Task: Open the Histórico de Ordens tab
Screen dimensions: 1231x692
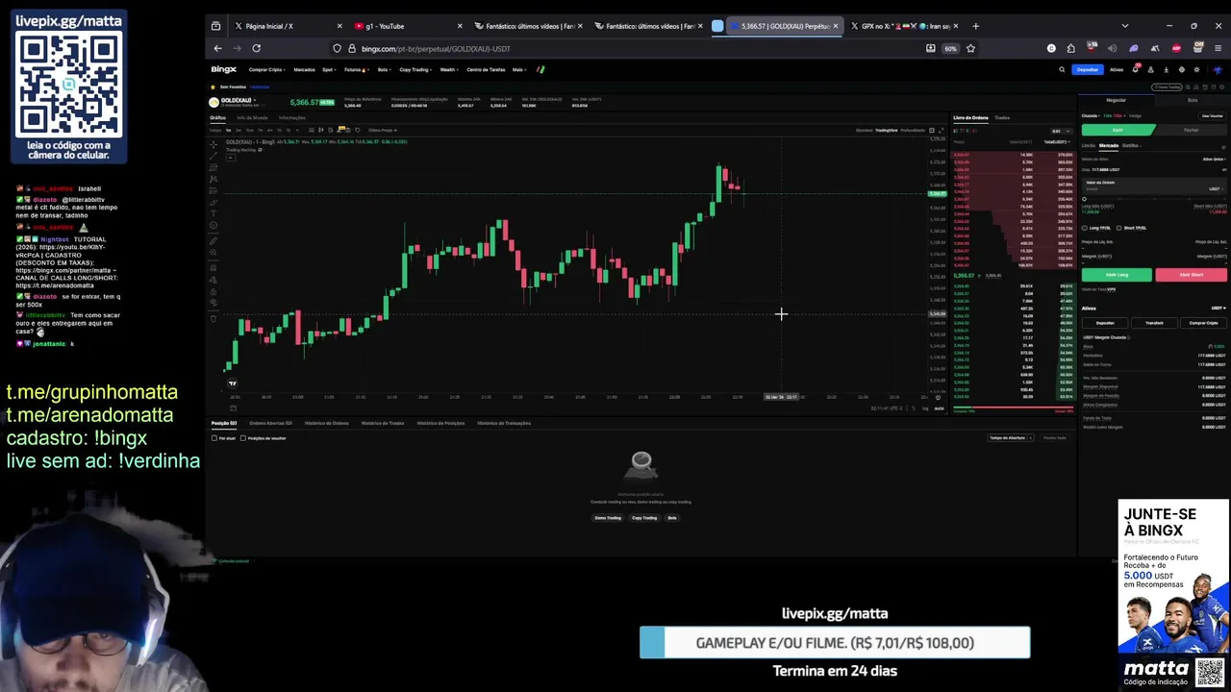Action: coord(327,423)
